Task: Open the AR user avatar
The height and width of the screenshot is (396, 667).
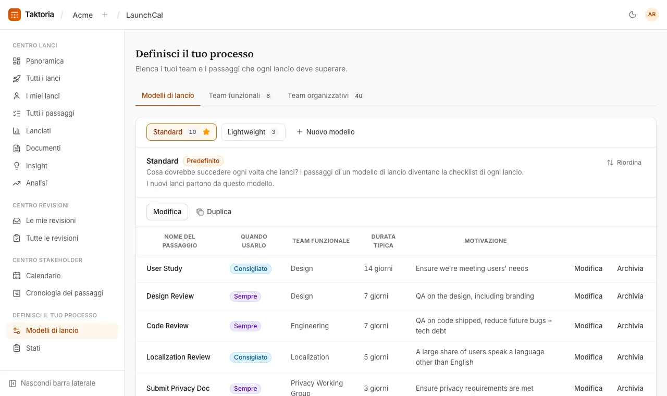Action: pos(652,15)
